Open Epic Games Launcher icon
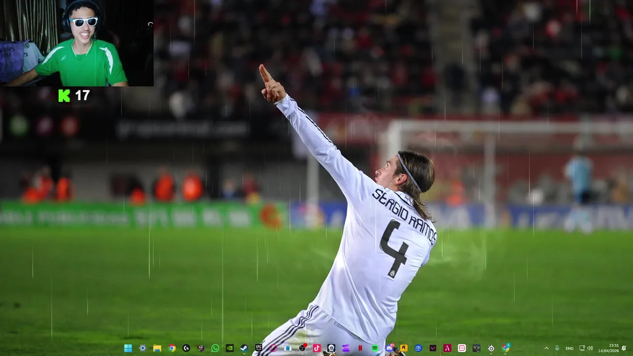633x356 pixels. tap(259, 348)
